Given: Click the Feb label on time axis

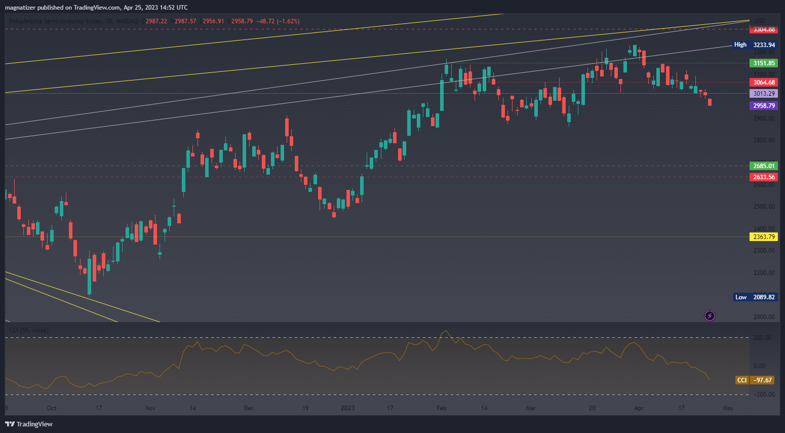Looking at the screenshot, I should (442, 408).
